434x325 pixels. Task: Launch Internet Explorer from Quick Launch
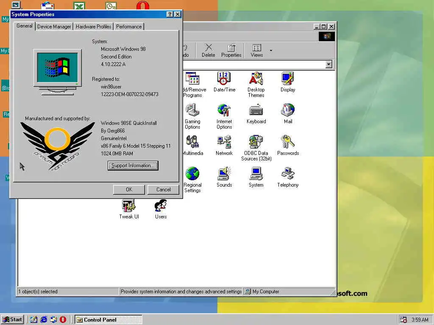(x=44, y=319)
